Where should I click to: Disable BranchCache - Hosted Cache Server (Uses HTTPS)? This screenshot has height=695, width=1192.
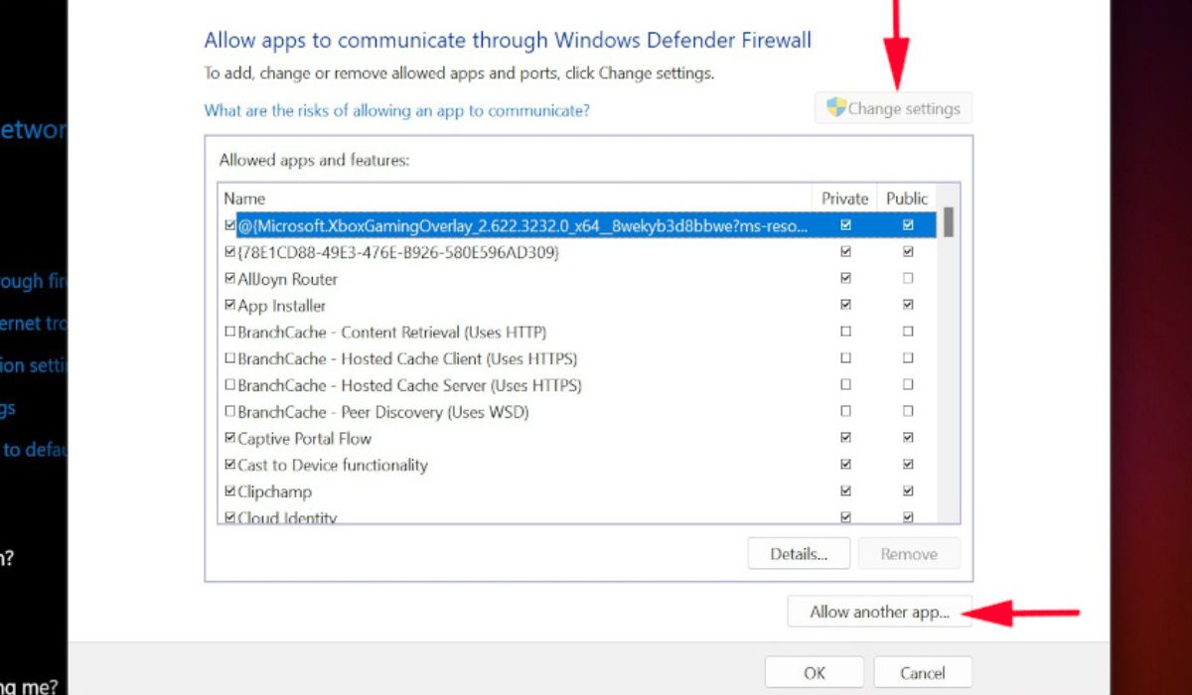click(231, 384)
